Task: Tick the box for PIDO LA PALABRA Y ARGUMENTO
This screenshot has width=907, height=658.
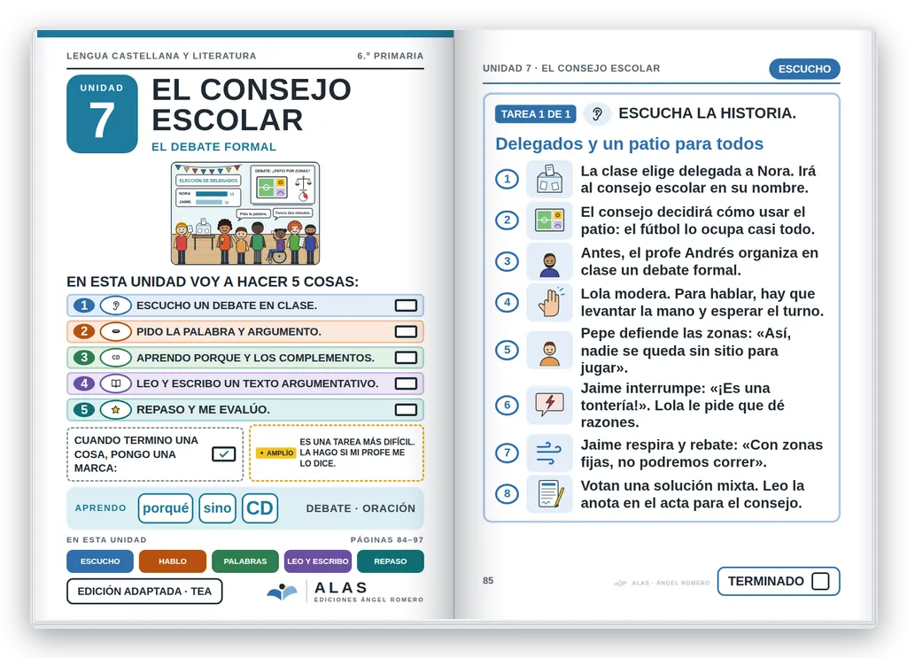Action: coord(406,331)
